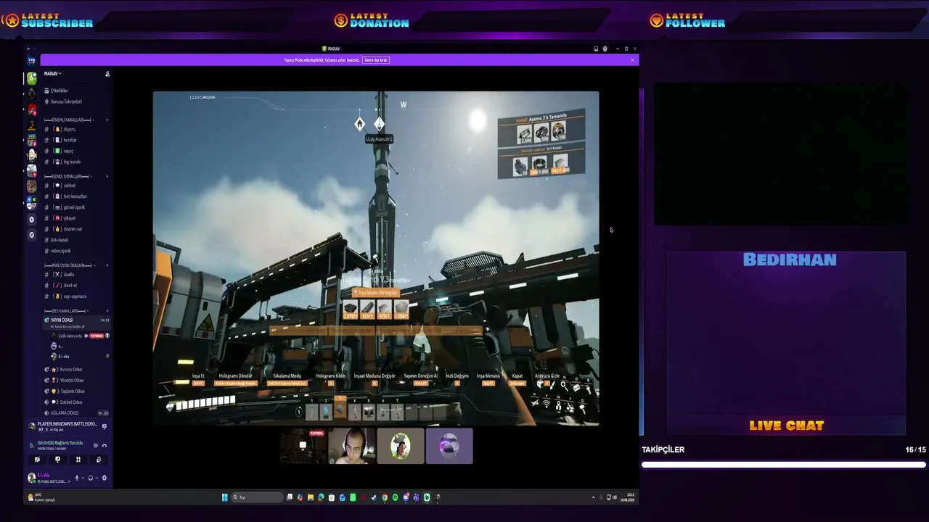This screenshot has height=522, width=929.
Task: Join the AĞLAMA ODASI voice channel
Action: pos(76,413)
